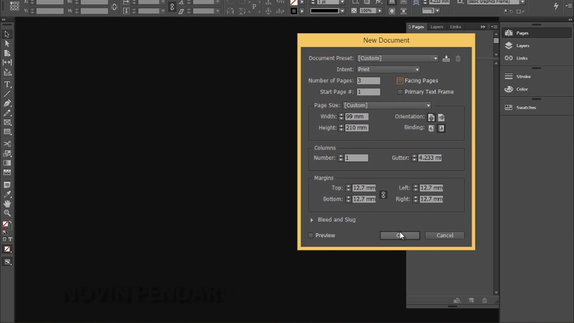Switch to the Links tab
574x323 pixels.
click(x=456, y=27)
